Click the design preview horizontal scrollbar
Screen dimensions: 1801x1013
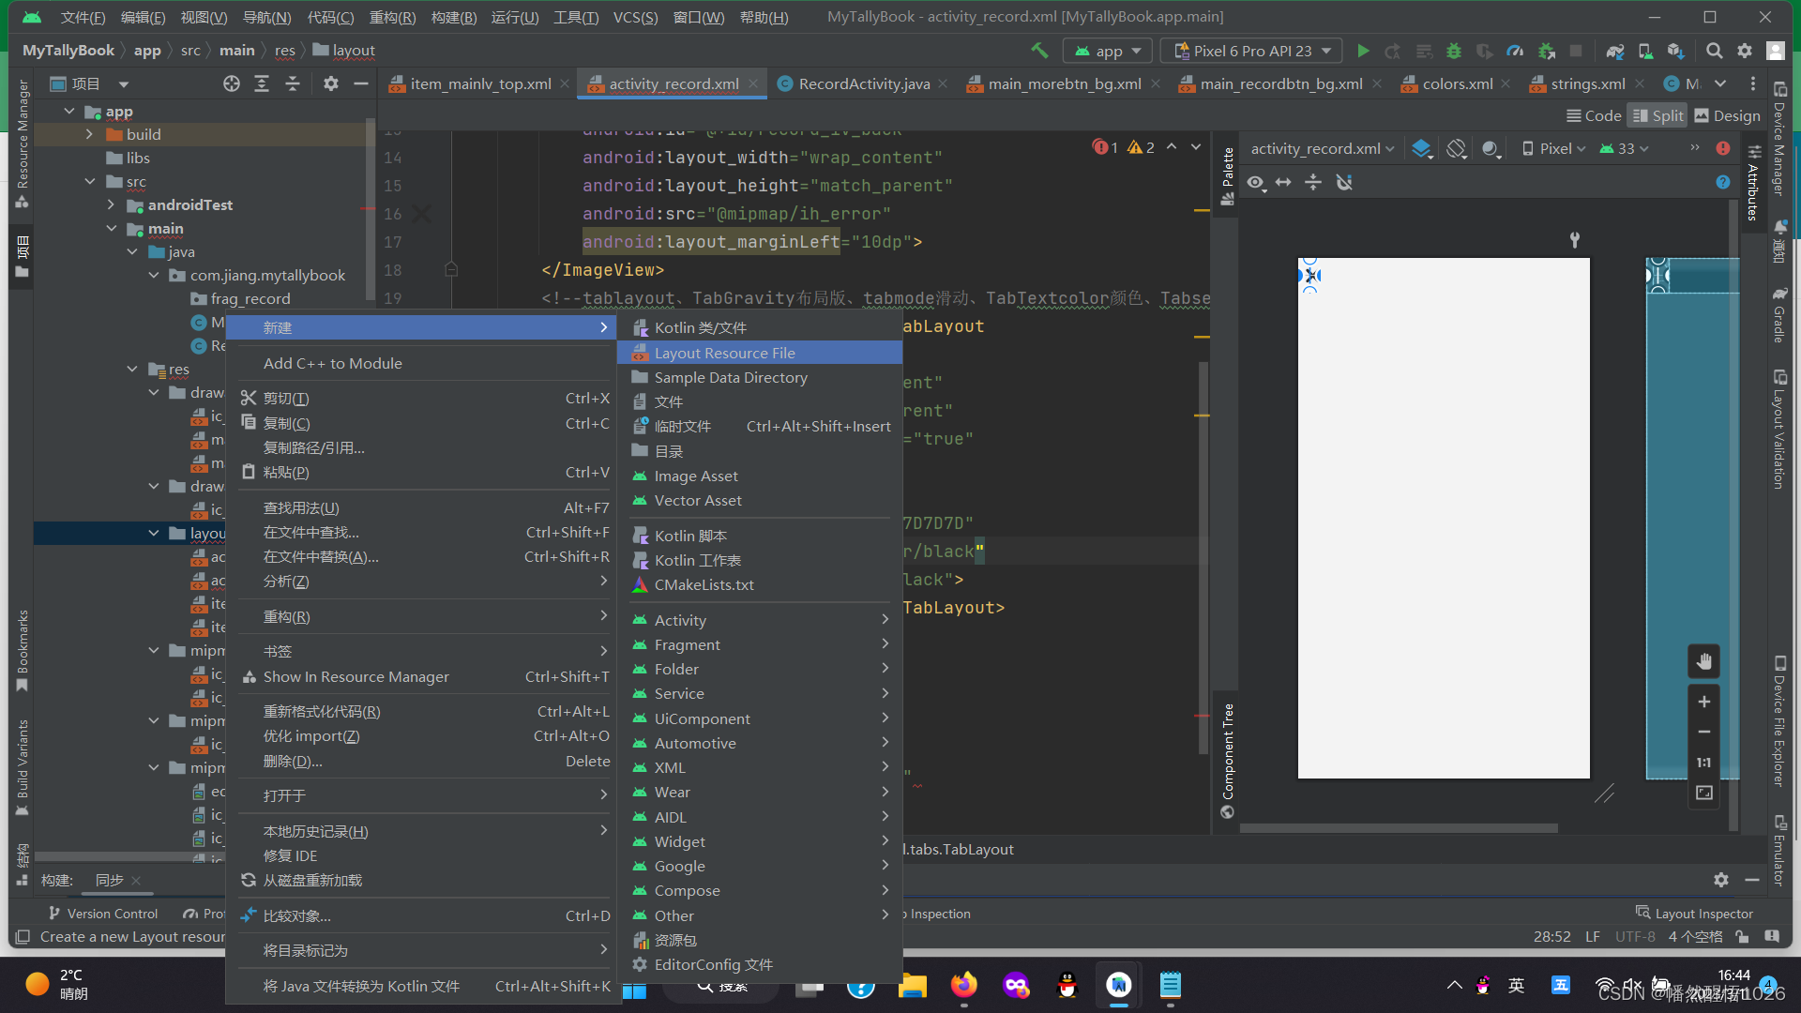(1398, 828)
